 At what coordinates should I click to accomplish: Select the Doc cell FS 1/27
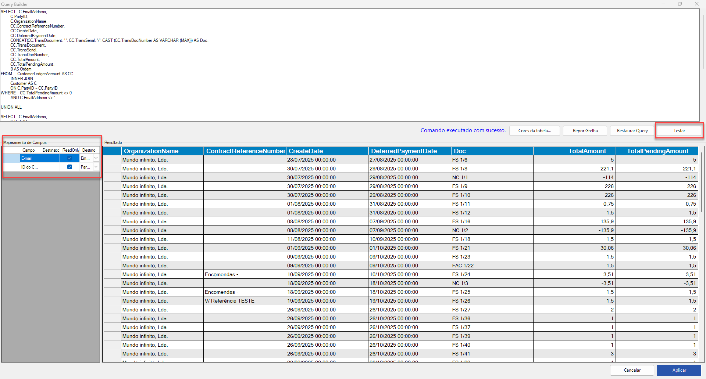pyautogui.click(x=492, y=310)
